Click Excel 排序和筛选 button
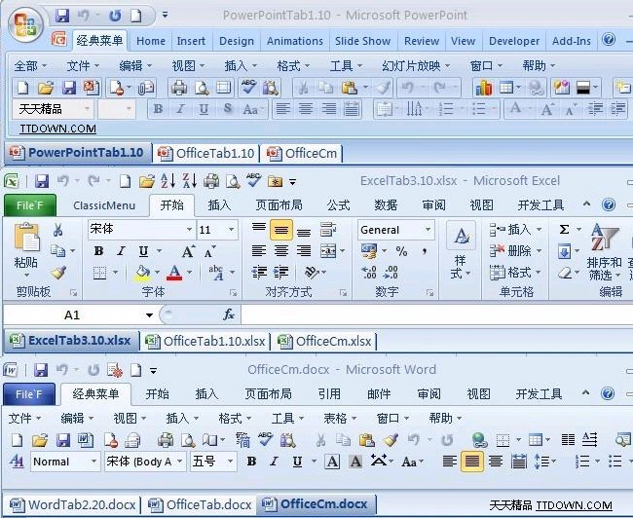 605,251
